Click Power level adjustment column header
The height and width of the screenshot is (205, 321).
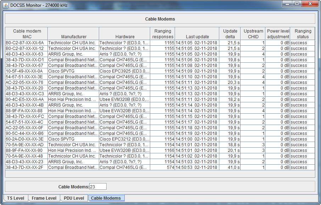tap(278, 34)
